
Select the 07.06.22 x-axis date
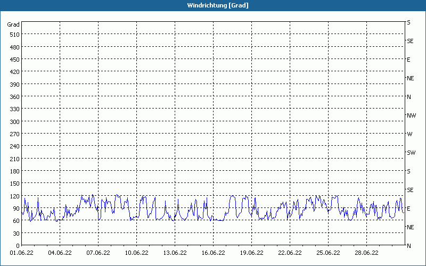point(98,253)
